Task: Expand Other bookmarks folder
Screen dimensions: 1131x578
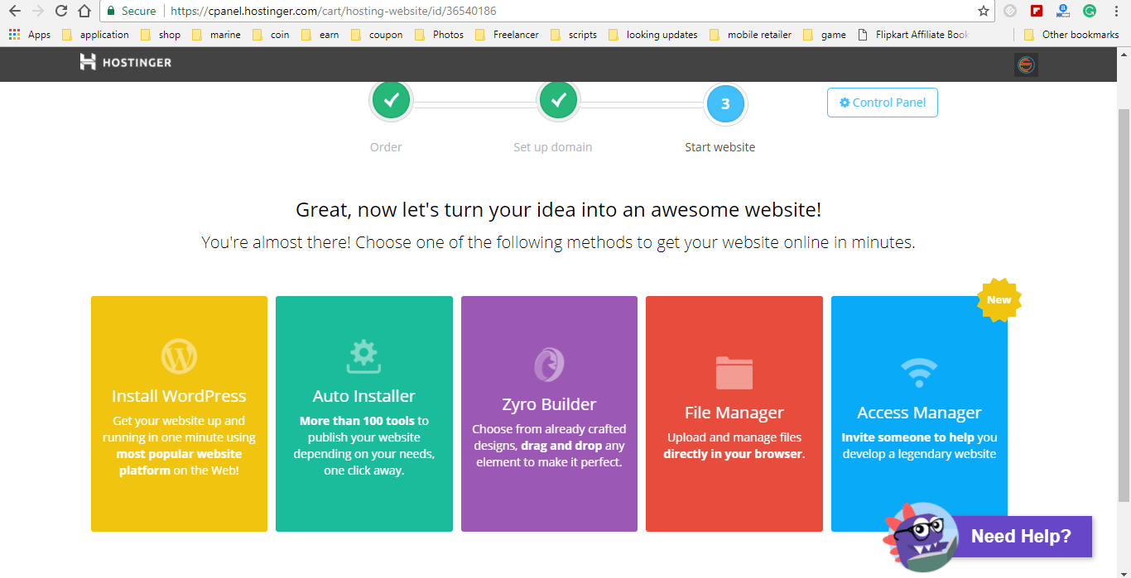Action: pyautogui.click(x=1071, y=35)
